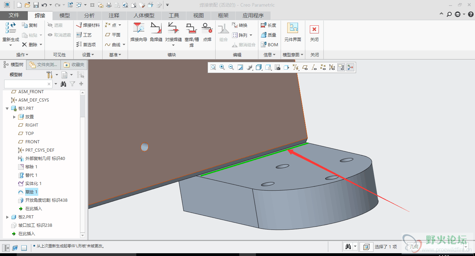Toggle the model tree filter funnel icon
This screenshot has width=475, height=256.
(72, 84)
